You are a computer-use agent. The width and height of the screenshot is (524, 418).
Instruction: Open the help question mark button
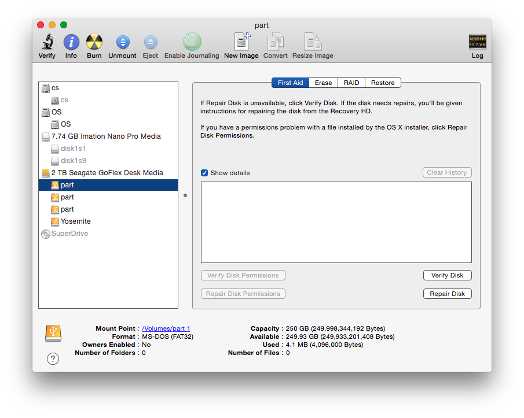point(53,358)
